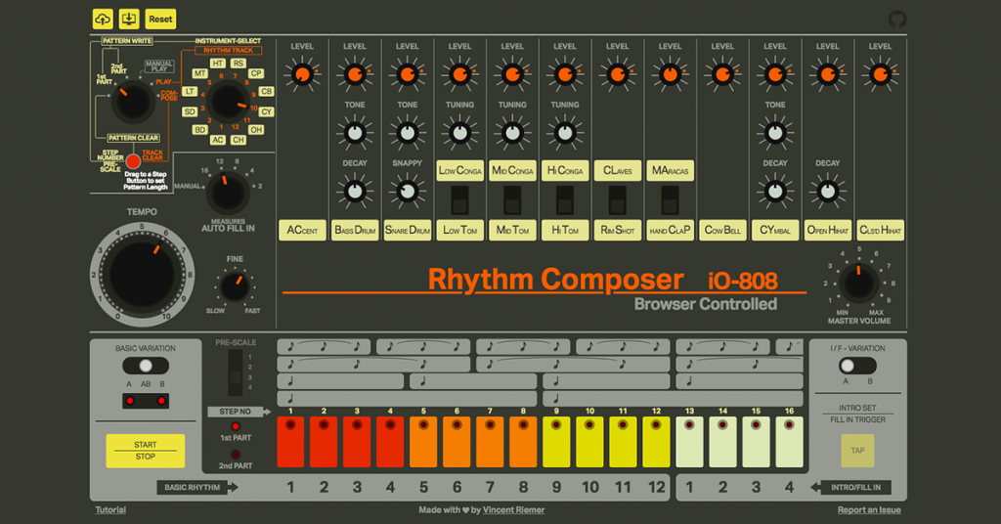Click the download to computer icon
The width and height of the screenshot is (1001, 524).
tap(129, 20)
